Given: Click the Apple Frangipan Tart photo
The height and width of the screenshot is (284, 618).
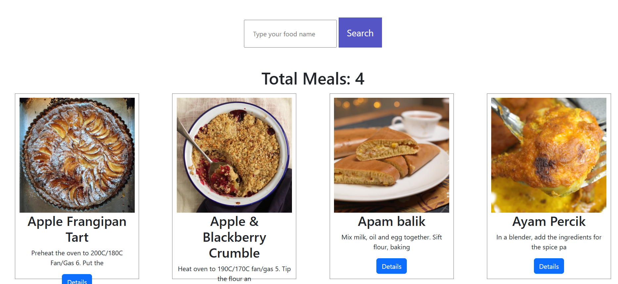Looking at the screenshot, I should [77, 155].
